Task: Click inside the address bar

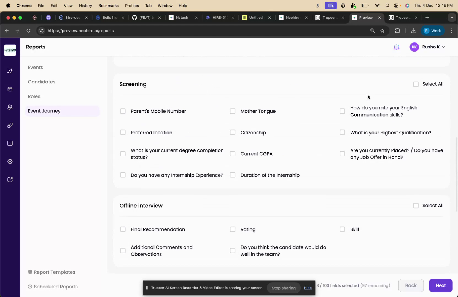Action: pyautogui.click(x=110, y=31)
